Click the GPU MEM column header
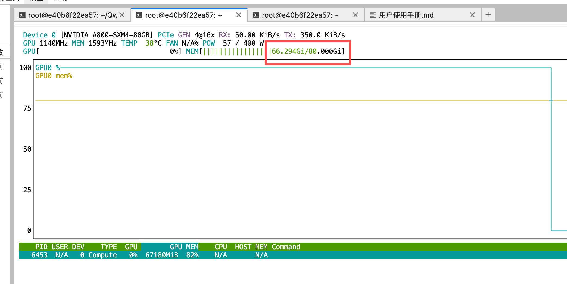The height and width of the screenshot is (284, 567). pyautogui.click(x=184, y=247)
